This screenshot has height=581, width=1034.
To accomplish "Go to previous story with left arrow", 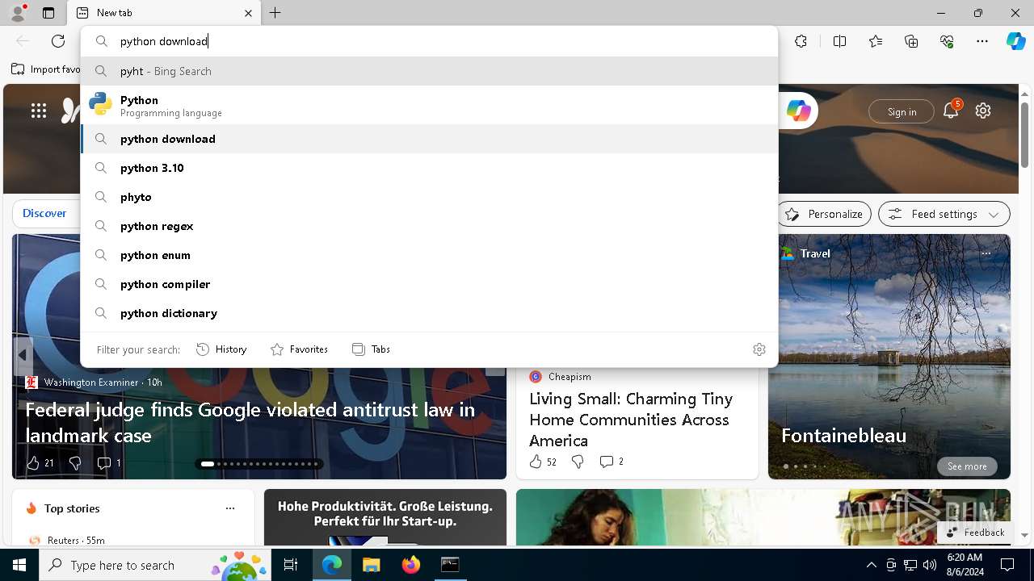I will pyautogui.click(x=22, y=355).
